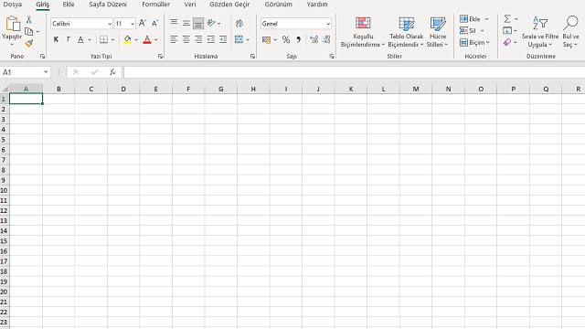
Task: Open Hücre Stilleri gallery
Action: pyautogui.click(x=437, y=33)
